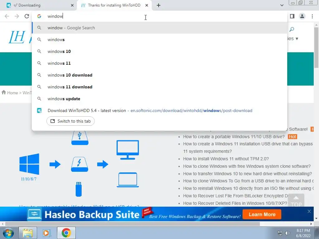The image size is (319, 239).
Task: Choose the 'windows update' suggestion
Action: (159, 99)
